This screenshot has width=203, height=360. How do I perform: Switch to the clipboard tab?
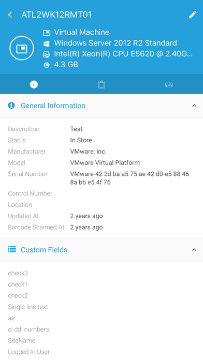[x=102, y=84]
